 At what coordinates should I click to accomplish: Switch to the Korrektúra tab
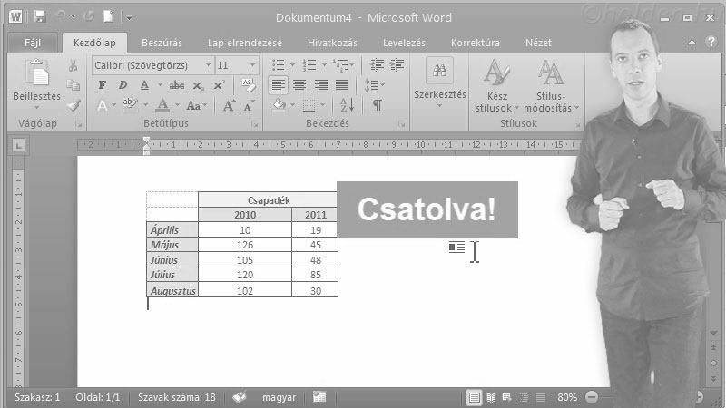(x=475, y=43)
